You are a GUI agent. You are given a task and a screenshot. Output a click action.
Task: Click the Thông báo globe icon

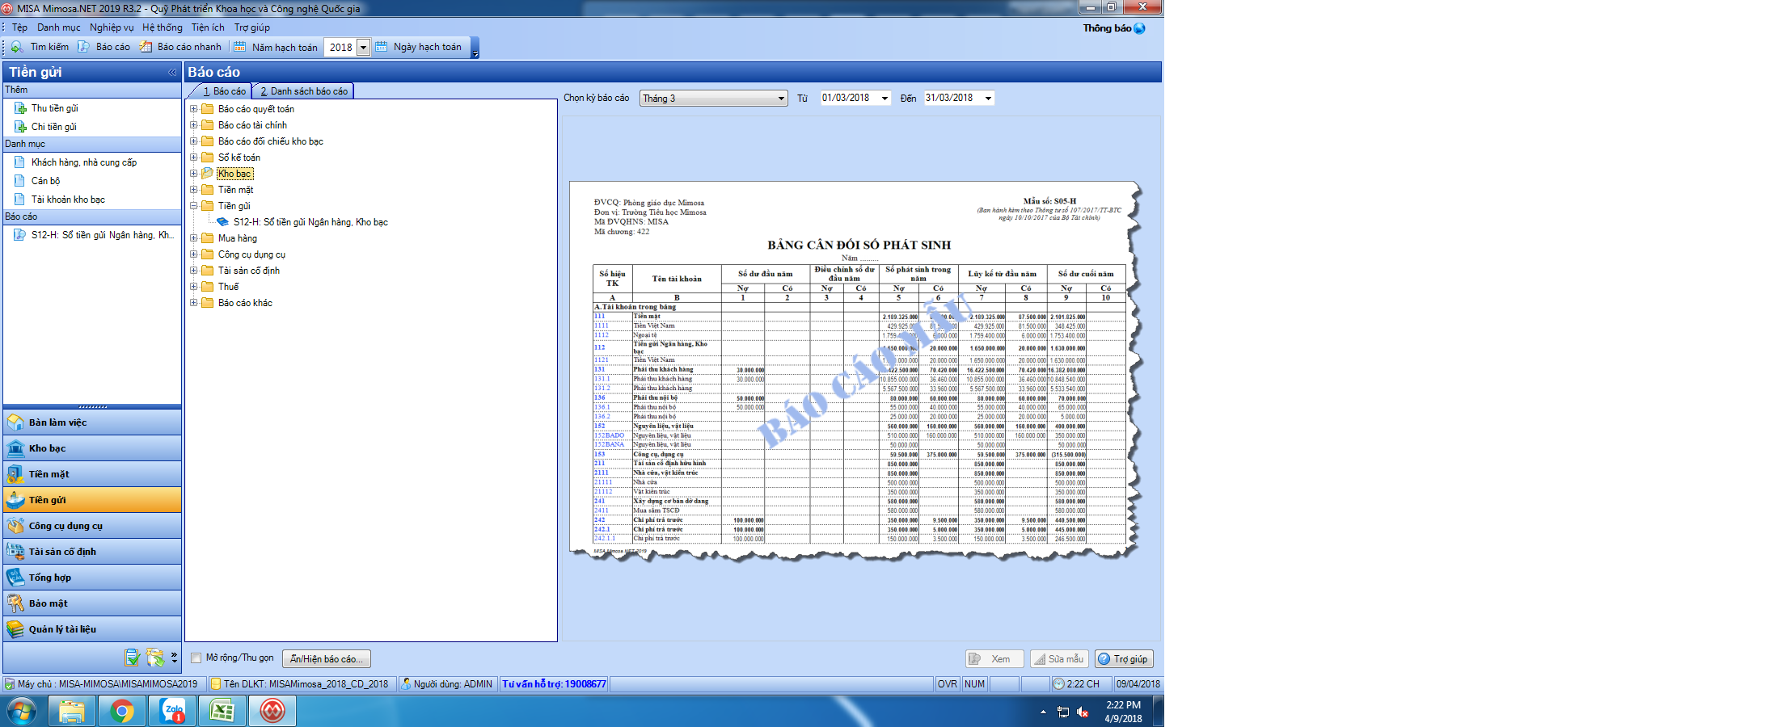click(x=1139, y=28)
